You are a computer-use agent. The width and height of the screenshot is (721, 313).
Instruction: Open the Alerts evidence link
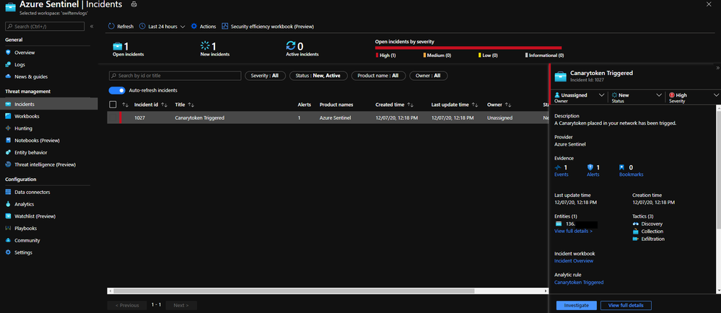tap(593, 175)
